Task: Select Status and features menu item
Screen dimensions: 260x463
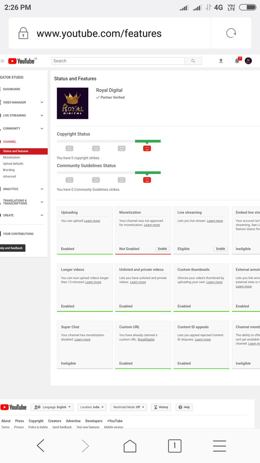Action: [24, 151]
